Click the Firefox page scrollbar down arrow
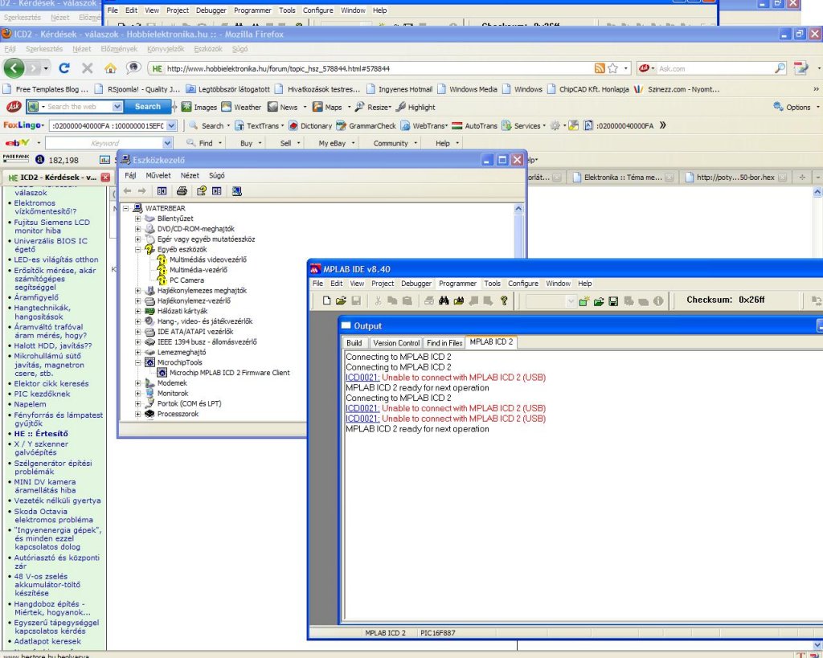 tap(817, 645)
